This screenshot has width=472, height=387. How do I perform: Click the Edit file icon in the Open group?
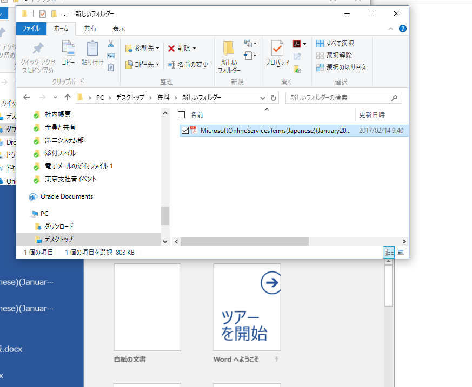point(297,57)
